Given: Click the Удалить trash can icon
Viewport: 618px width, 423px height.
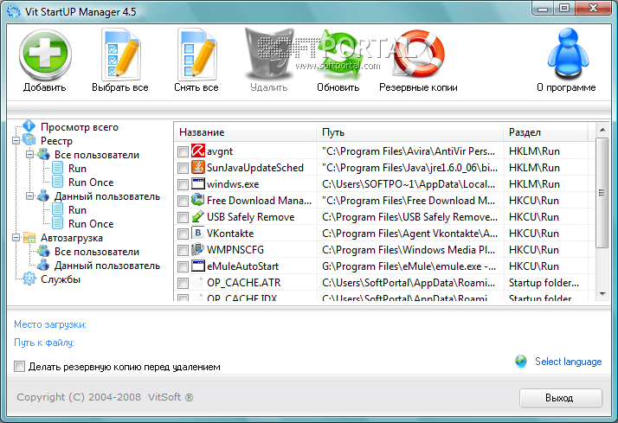Looking at the screenshot, I should tap(269, 54).
